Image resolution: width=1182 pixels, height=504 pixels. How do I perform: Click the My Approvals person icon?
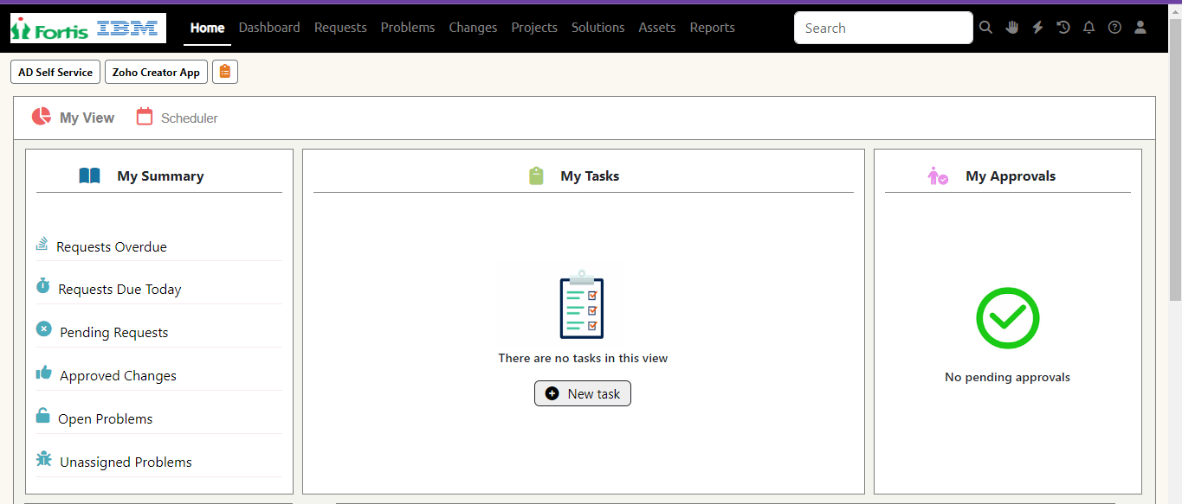(x=938, y=175)
